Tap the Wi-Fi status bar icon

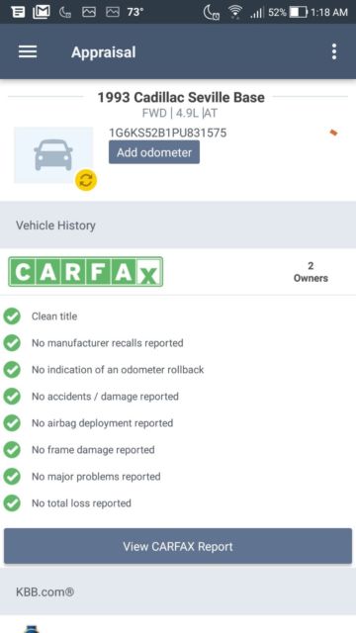tap(234, 12)
